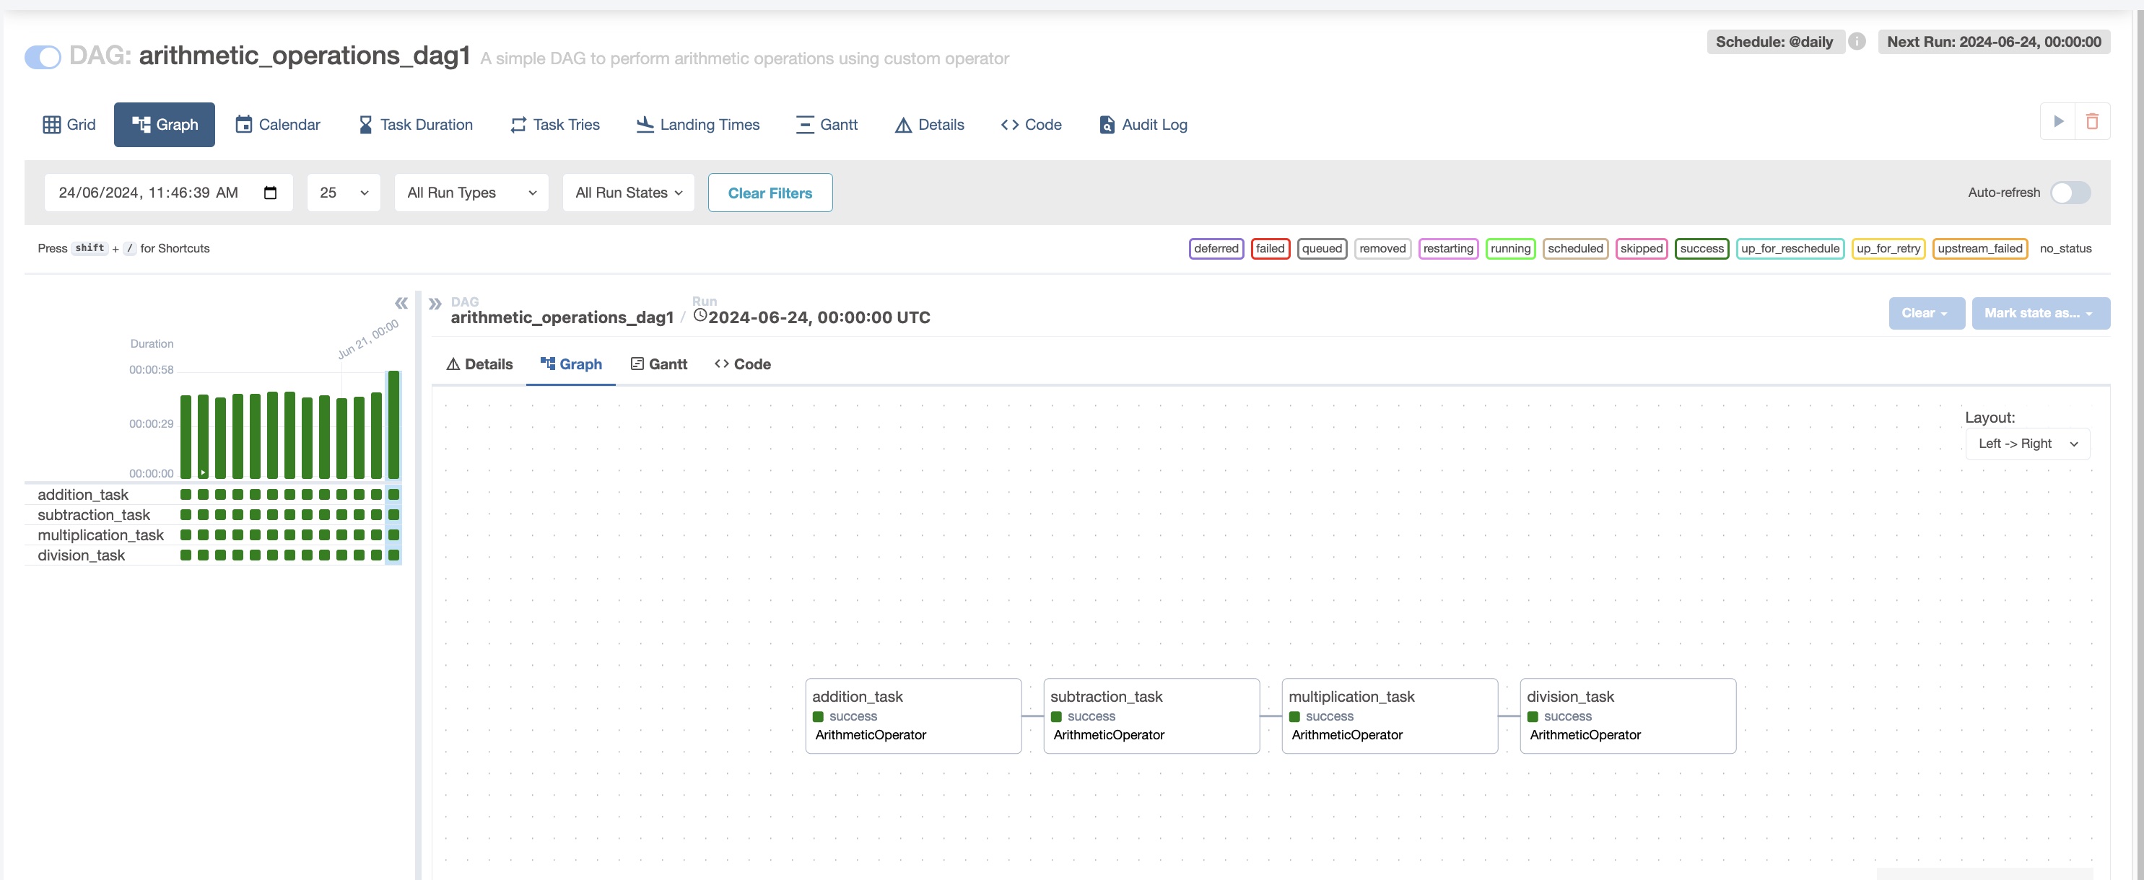The height and width of the screenshot is (880, 2144).
Task: Open the All Run States dropdown
Action: tap(628, 193)
